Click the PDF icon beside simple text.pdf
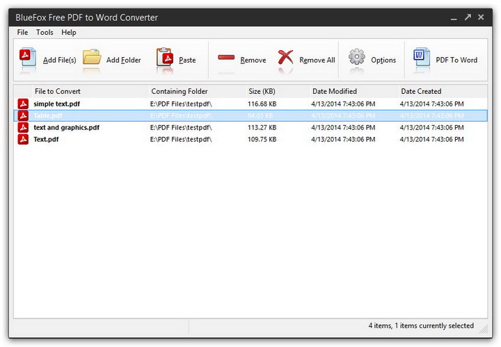Screen dimensions: 501x347 [23, 104]
